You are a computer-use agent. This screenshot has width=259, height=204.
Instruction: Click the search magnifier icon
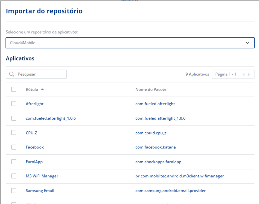[x=12, y=74]
